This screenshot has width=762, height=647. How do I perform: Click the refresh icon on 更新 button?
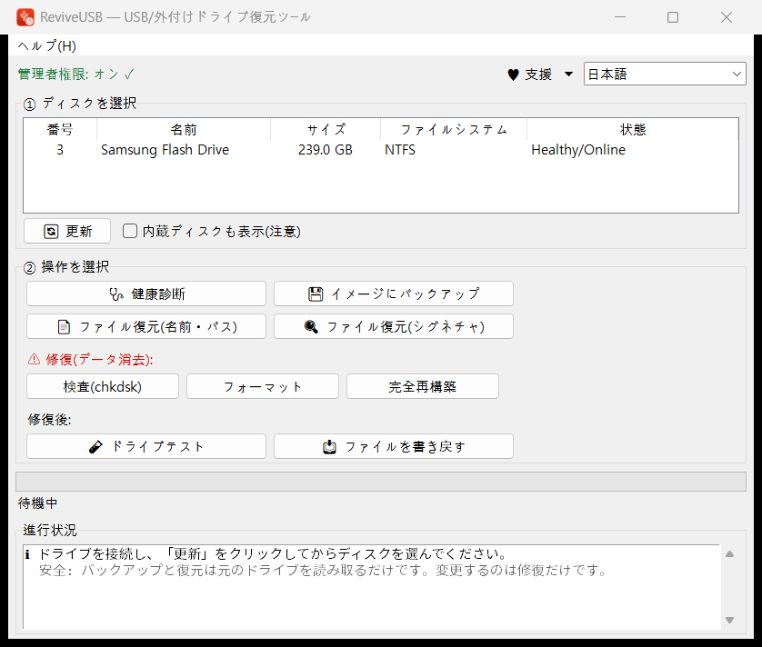click(51, 231)
